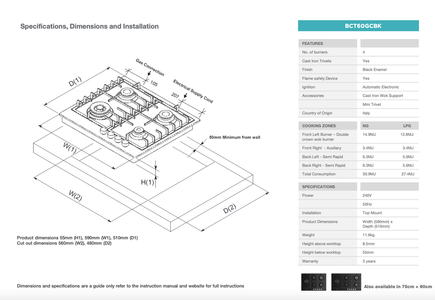Click the left black cooktop thumbnail

[x=314, y=282]
